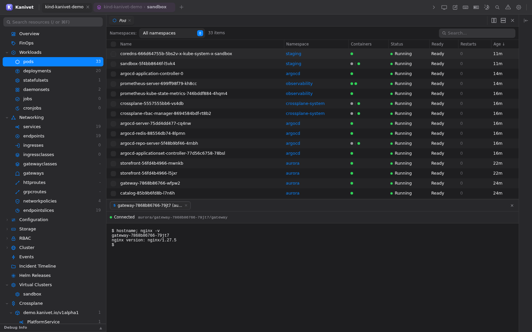532x332 pixels.
Task: Split the pane horizontally
Action: pos(503,21)
